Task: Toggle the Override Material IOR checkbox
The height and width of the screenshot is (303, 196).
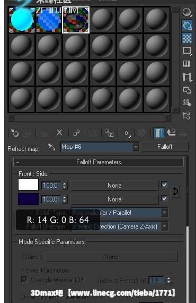Action: 24,280
